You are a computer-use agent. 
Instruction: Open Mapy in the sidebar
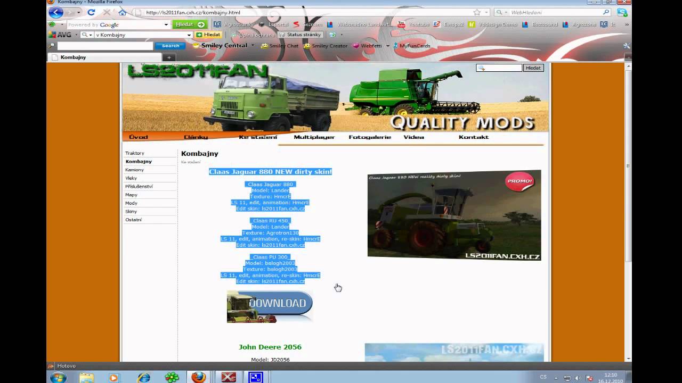tap(132, 195)
